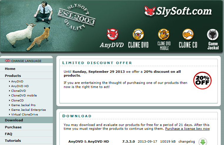Viewport: 224px width, 145px height.
Task: Click the Download section heading
Action: point(77,116)
